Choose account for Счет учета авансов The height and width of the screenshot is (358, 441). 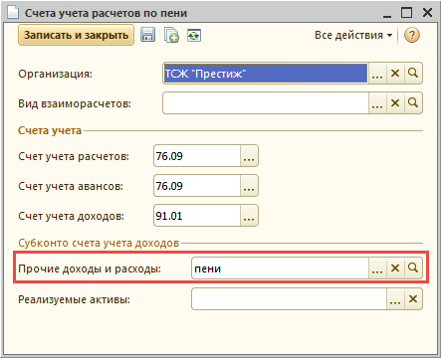pyautogui.click(x=249, y=186)
